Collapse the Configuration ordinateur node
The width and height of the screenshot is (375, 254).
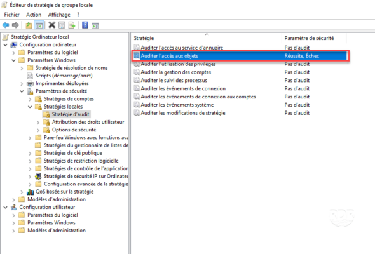[x=6, y=44]
